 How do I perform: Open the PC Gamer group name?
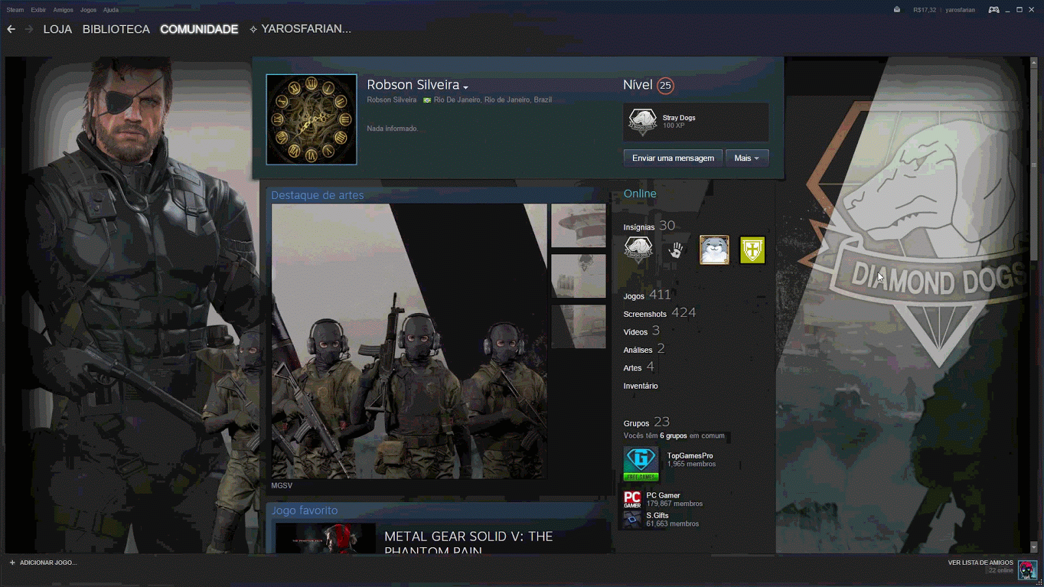point(663,496)
